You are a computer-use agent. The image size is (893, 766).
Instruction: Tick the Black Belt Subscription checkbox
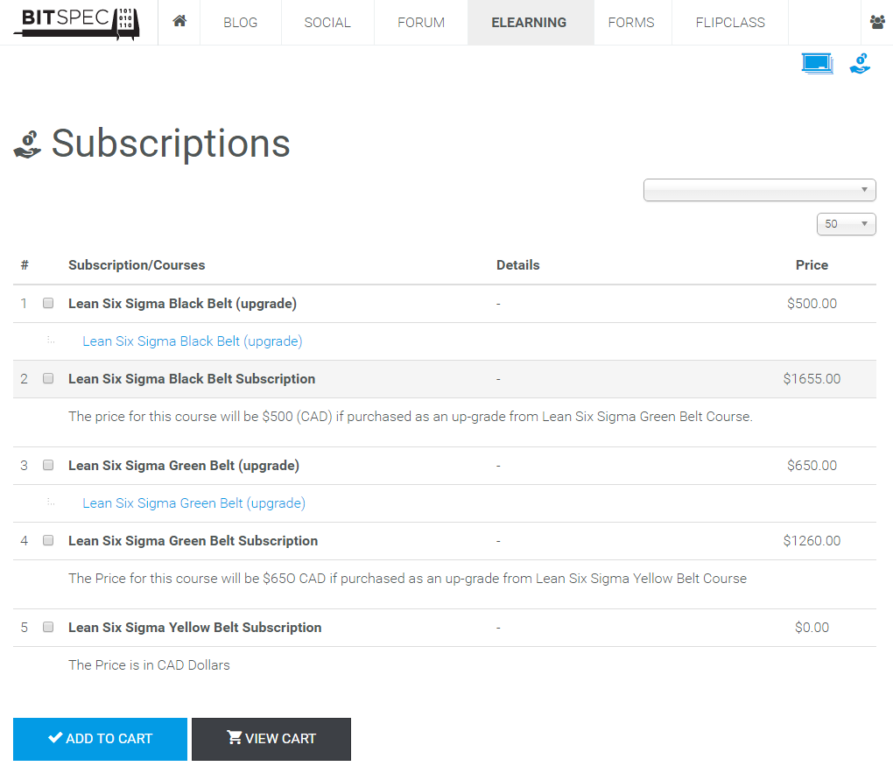pos(48,378)
